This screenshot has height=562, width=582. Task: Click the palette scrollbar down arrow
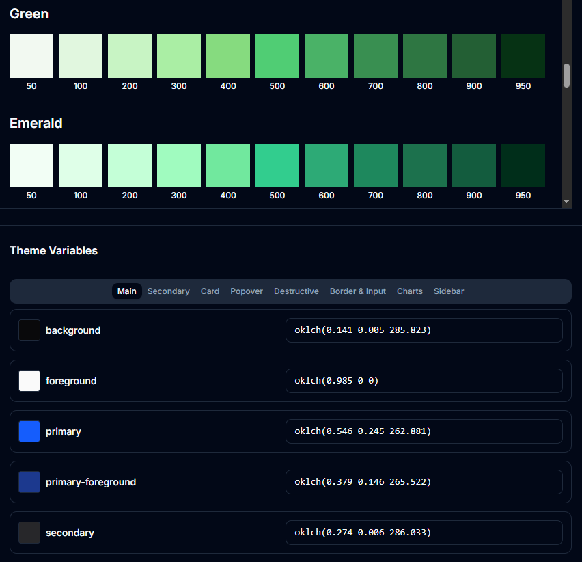tap(566, 201)
